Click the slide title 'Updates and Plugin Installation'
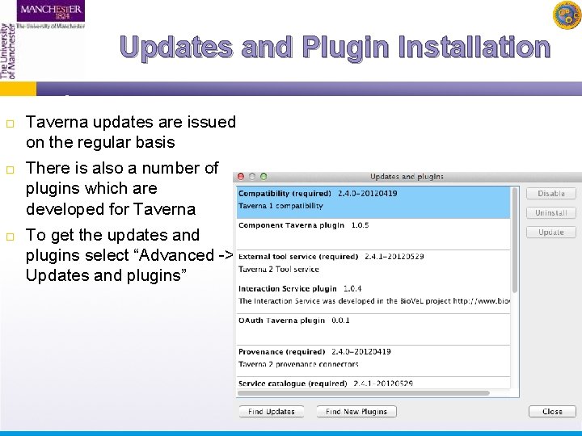 point(335,48)
